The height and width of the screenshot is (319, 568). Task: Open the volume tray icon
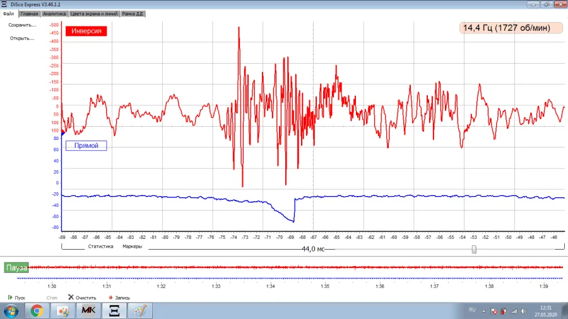tap(524, 311)
